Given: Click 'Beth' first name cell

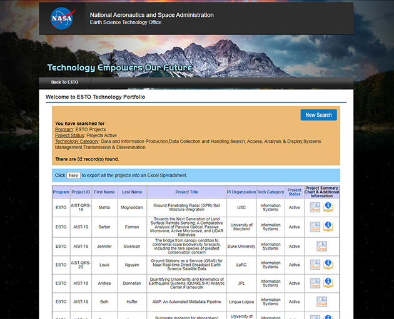Looking at the screenshot, I should pyautogui.click(x=104, y=302).
